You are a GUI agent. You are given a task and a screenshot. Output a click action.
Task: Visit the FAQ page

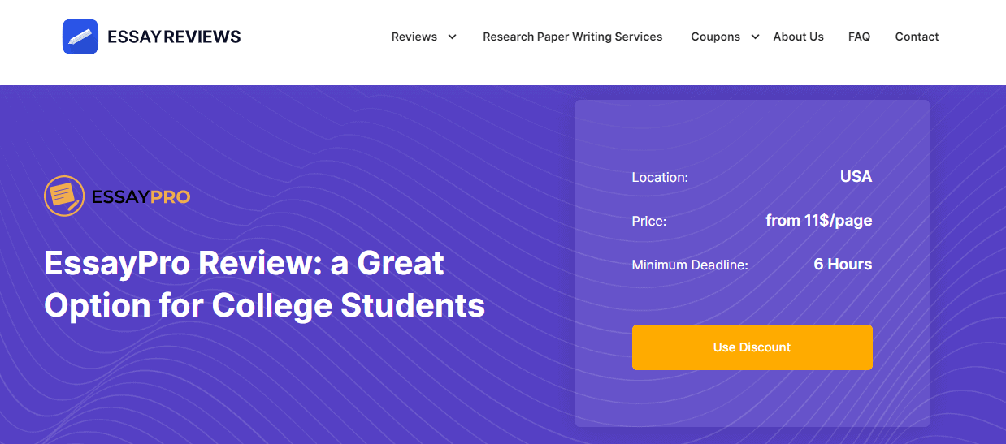(x=860, y=37)
